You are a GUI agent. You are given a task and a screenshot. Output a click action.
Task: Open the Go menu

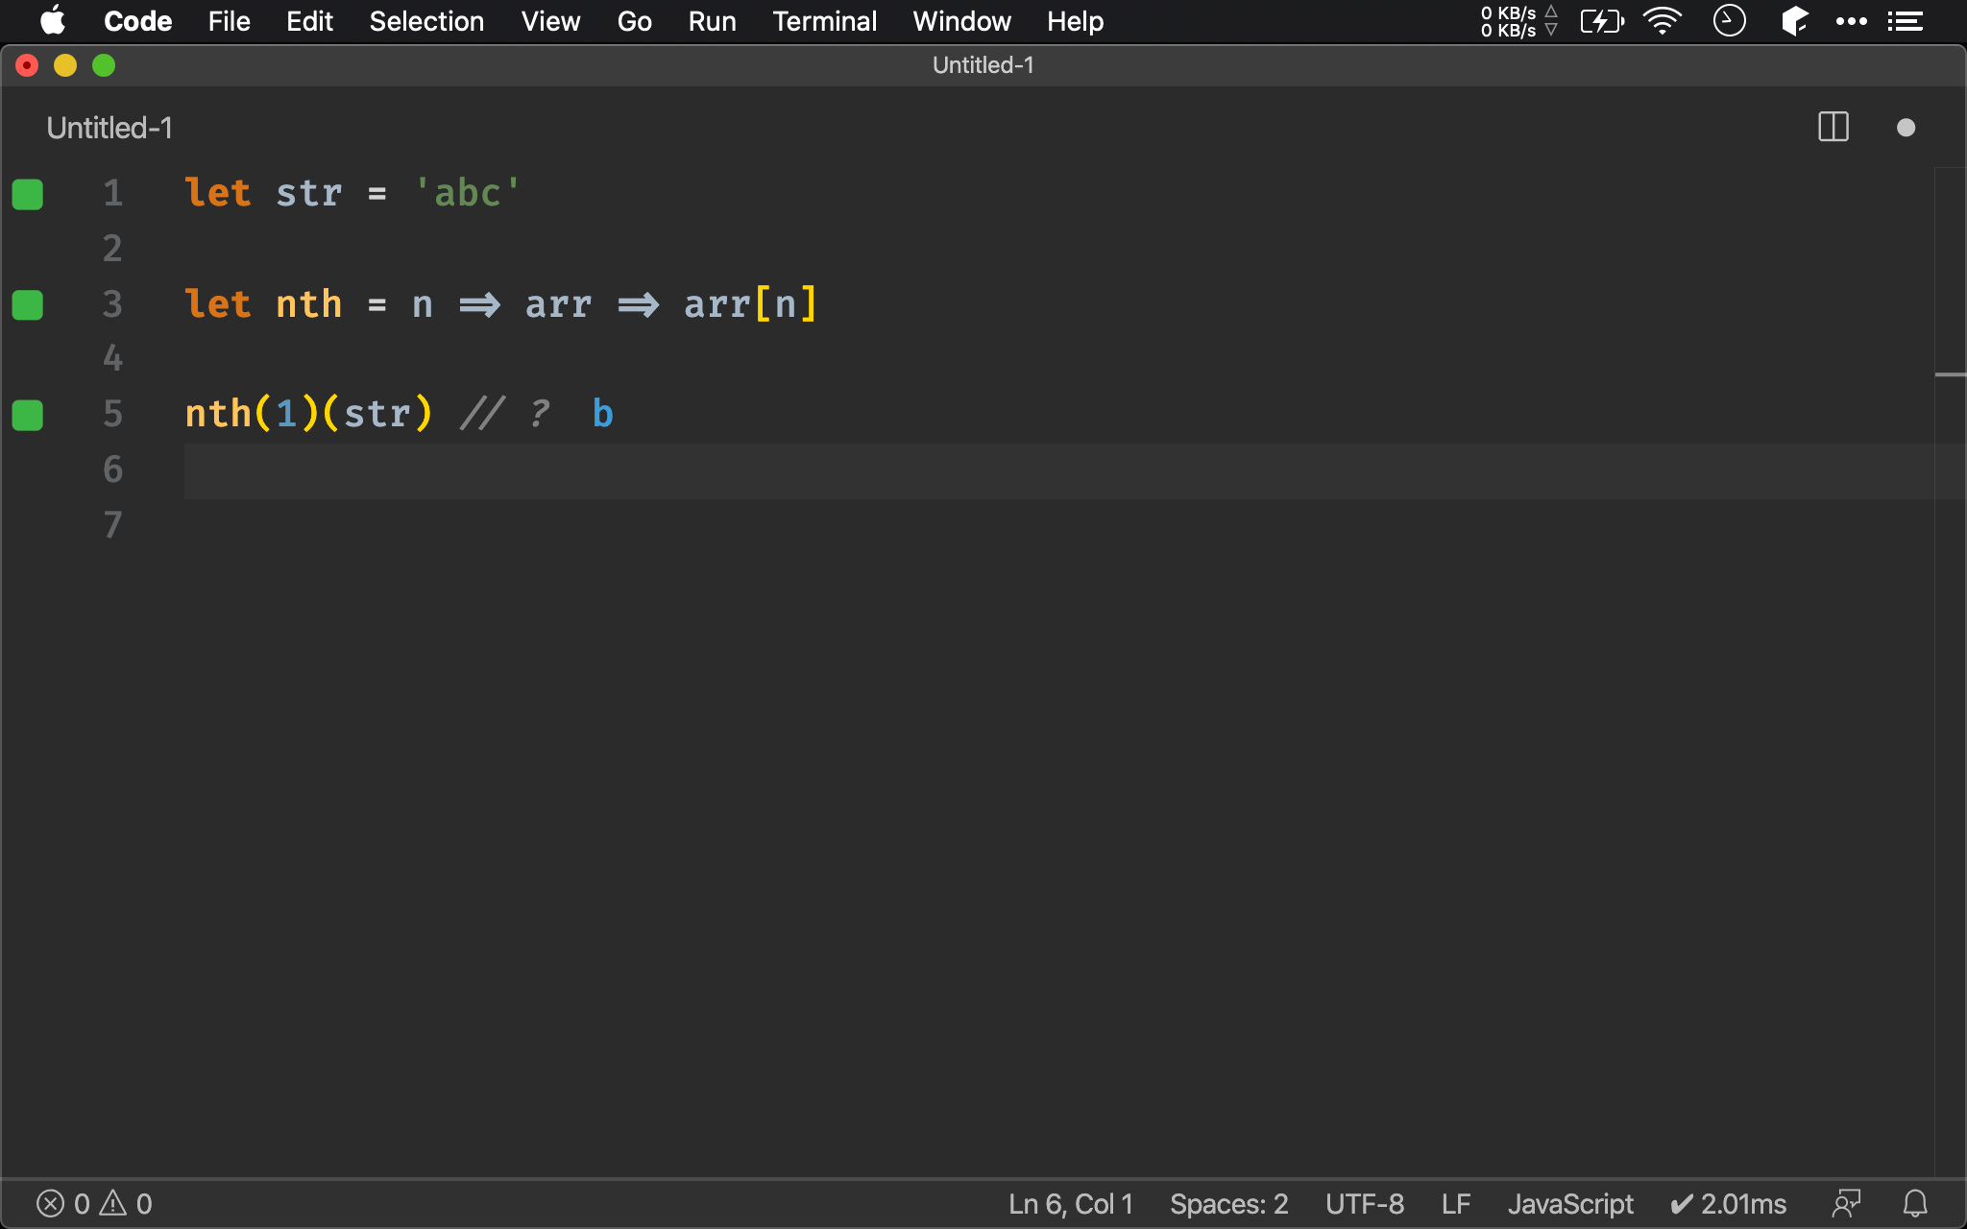click(634, 21)
